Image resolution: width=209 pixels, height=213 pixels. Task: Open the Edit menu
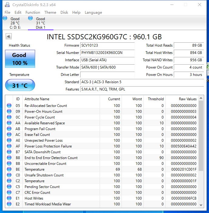18,12
